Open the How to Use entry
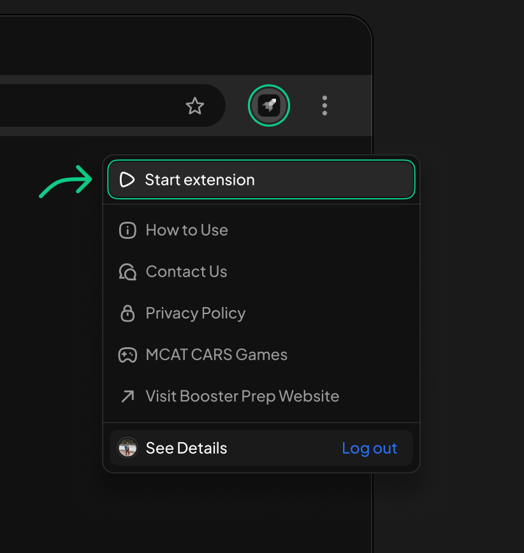The image size is (524, 553). (x=187, y=230)
